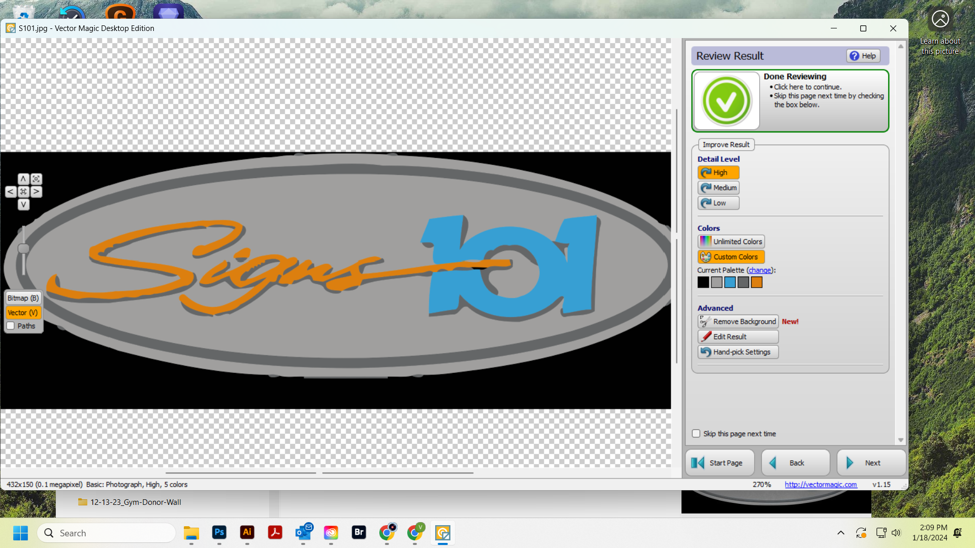
Task: Click Remove Background button
Action: click(738, 322)
